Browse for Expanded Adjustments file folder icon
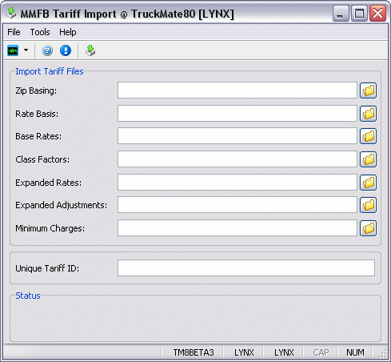The height and width of the screenshot is (362, 391). [368, 205]
